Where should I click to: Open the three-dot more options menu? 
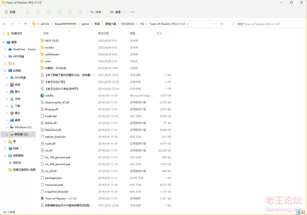pos(132,12)
